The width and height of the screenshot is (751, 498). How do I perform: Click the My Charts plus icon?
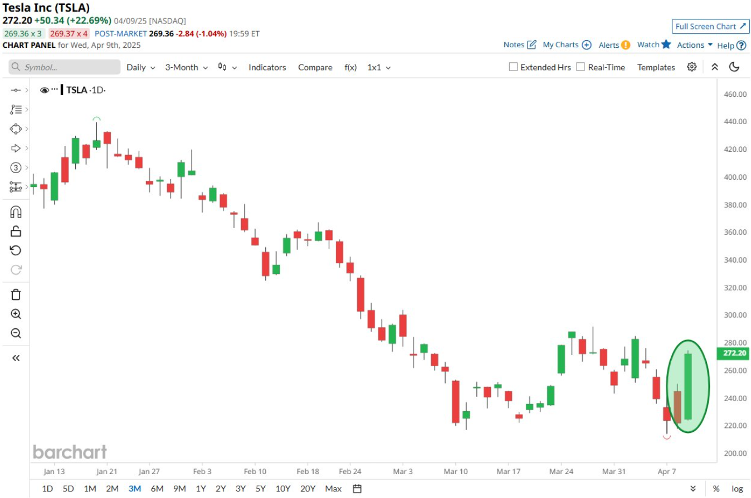pyautogui.click(x=587, y=45)
